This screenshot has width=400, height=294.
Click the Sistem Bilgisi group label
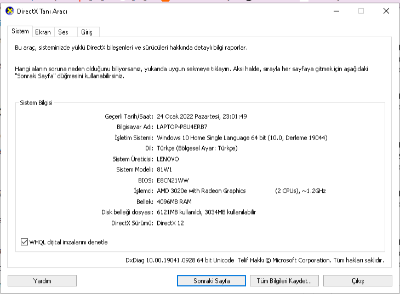click(x=36, y=103)
